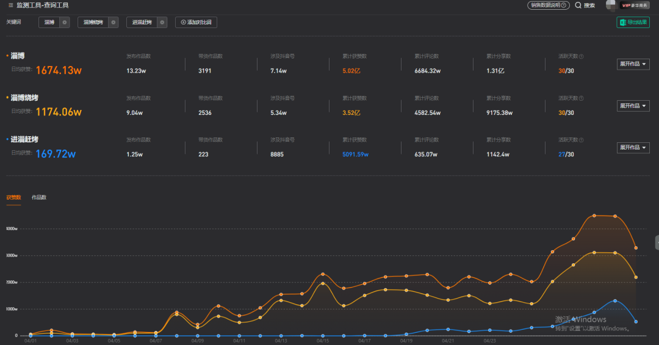Click the gear icon next to 进淄赶烤
The image size is (659, 345).
tap(162, 23)
